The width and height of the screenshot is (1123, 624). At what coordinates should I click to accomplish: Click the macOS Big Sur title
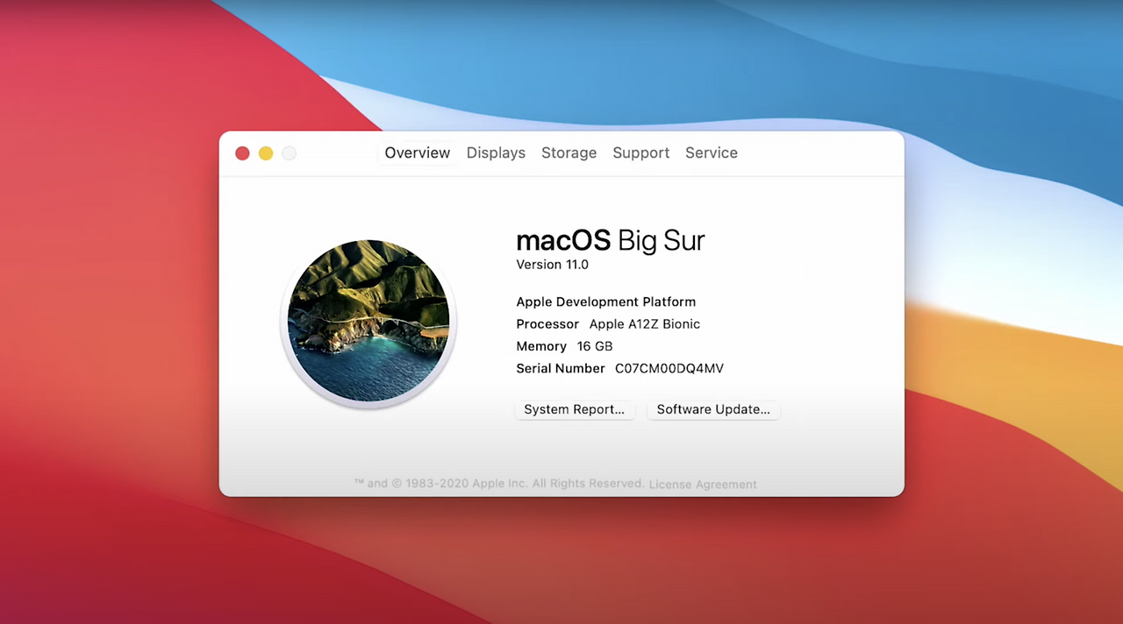coord(611,240)
